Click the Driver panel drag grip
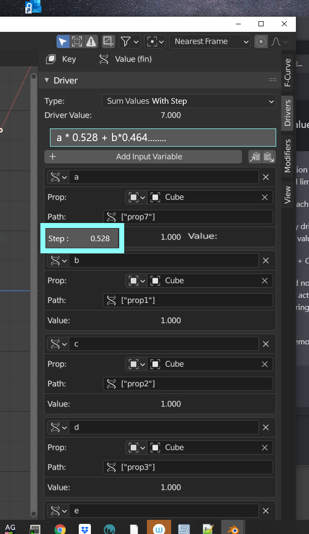 point(272,80)
